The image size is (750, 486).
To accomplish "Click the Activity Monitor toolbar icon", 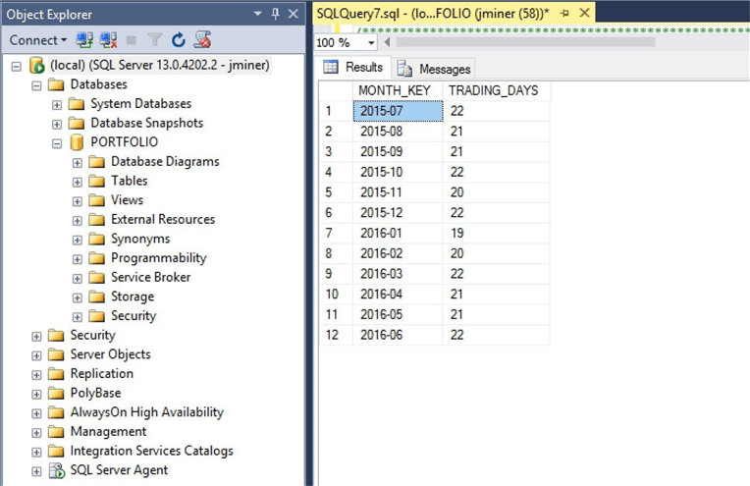I will pyautogui.click(x=202, y=40).
